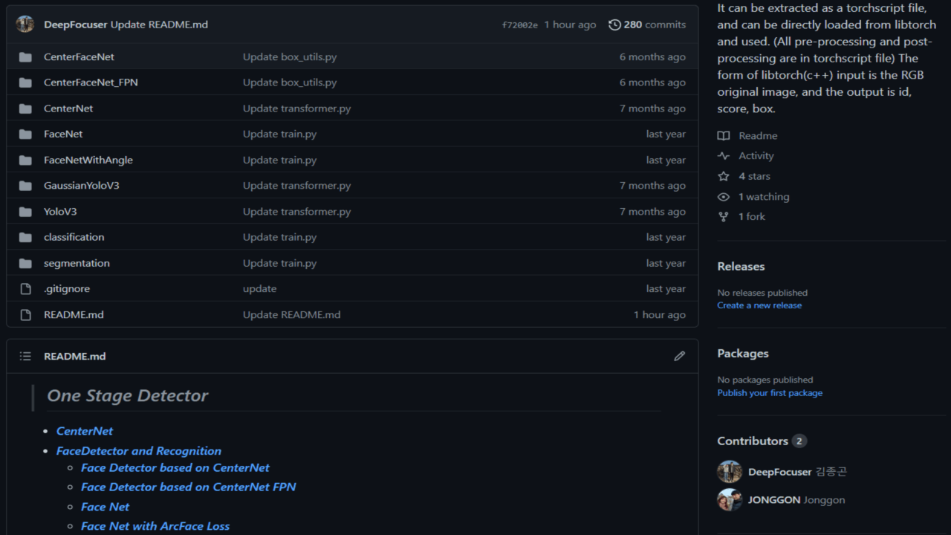This screenshot has width=951, height=535.
Task: Click the .gitignore file icon
Action: [25, 289]
